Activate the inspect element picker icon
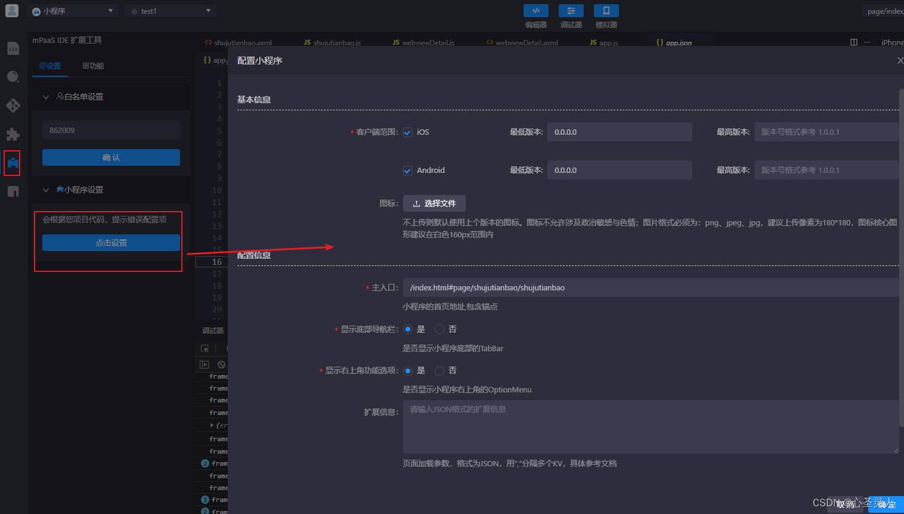The width and height of the screenshot is (904, 514). point(205,348)
